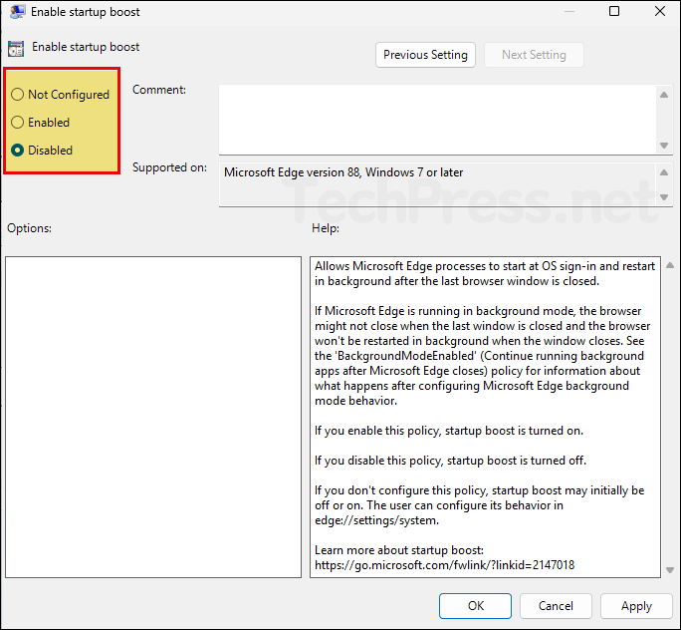681x630 pixels.
Task: Click the 'Supported on:' label
Action: pos(169,167)
